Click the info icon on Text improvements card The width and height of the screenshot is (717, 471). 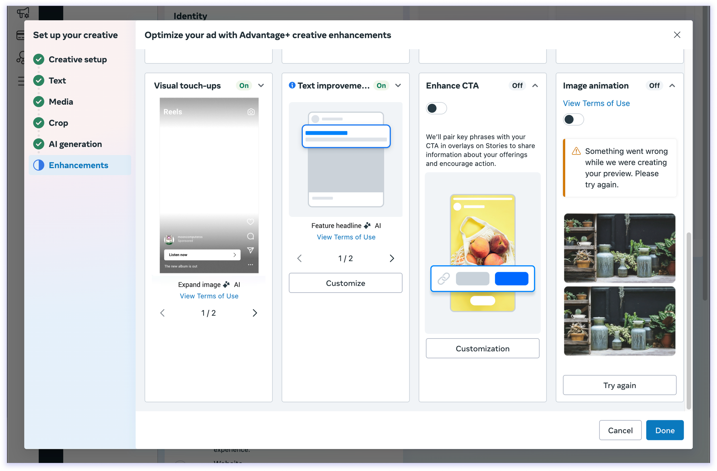click(x=292, y=85)
